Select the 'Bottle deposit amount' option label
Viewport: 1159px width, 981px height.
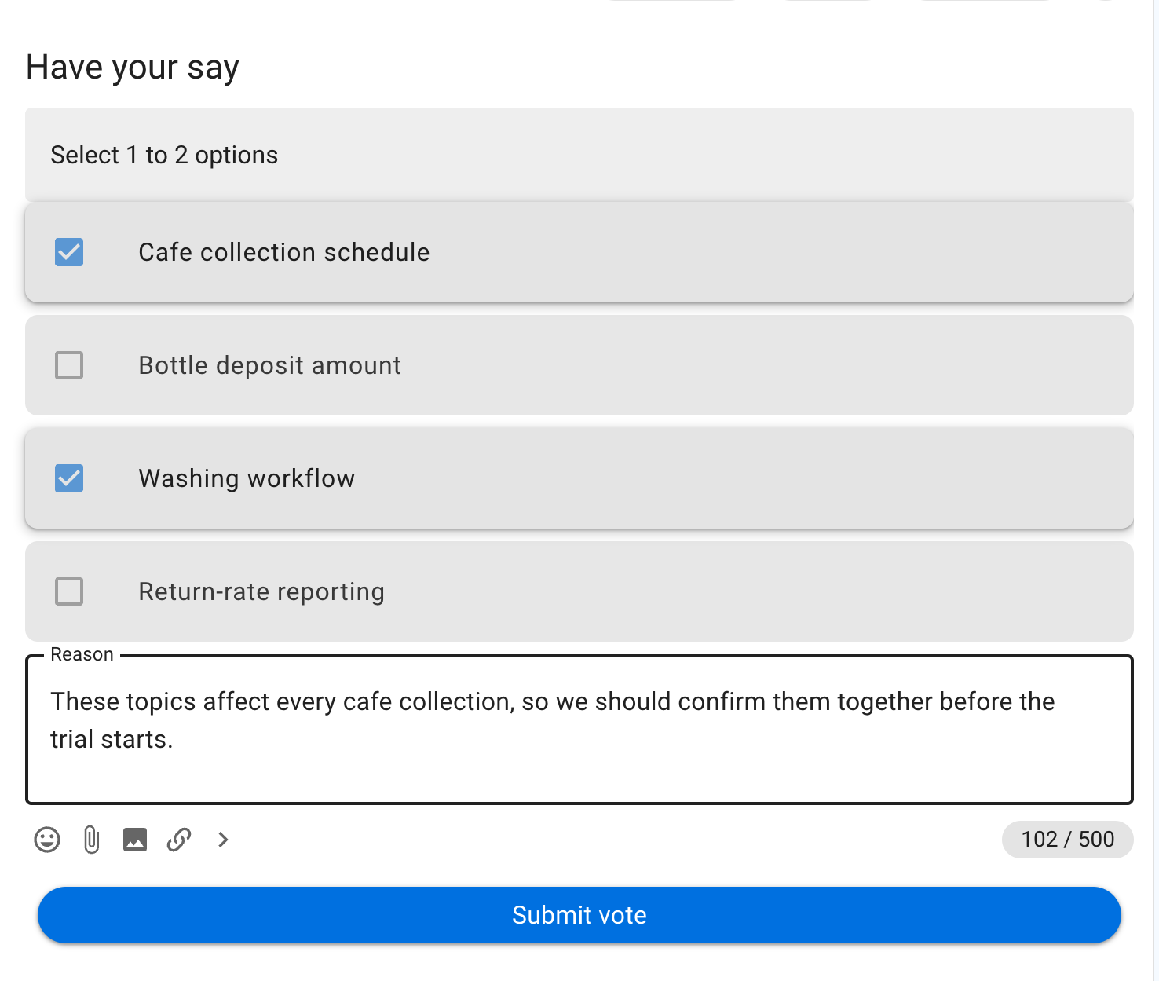tap(269, 365)
